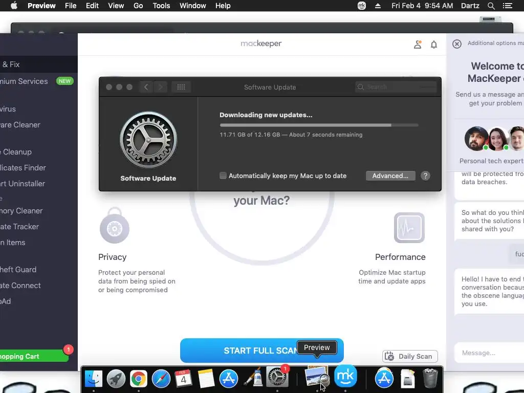Go back in Software Update window
Viewport: 524px width, 393px height.
146,87
